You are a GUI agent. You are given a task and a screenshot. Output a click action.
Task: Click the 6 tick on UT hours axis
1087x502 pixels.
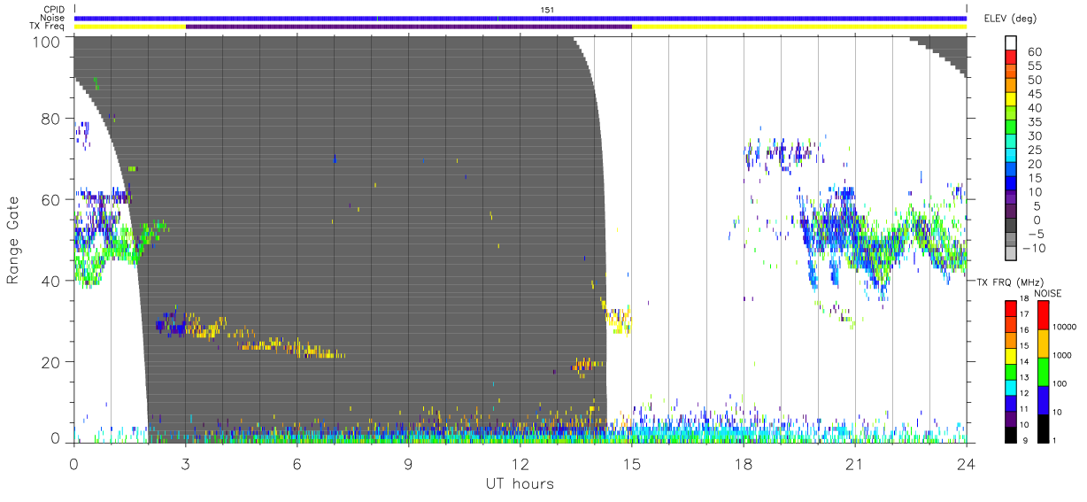coord(297,463)
